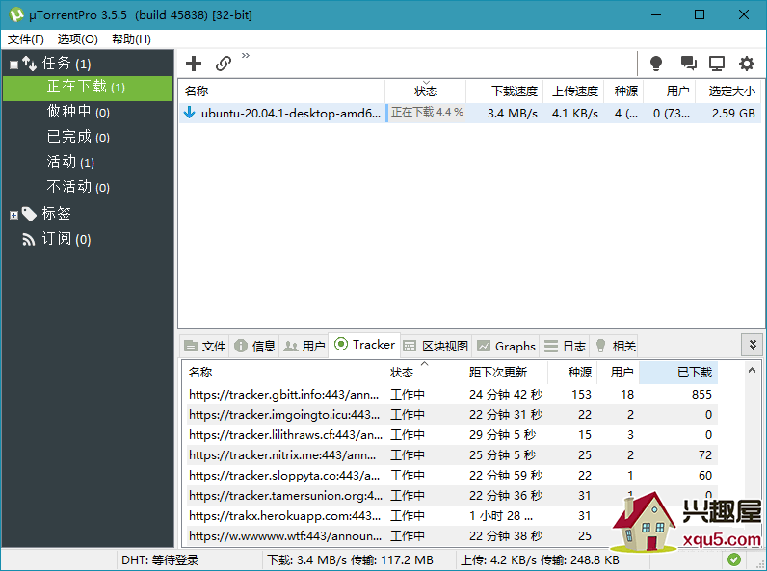Click the Add Torrent plus icon
Screen dimensions: 767x571
click(194, 64)
